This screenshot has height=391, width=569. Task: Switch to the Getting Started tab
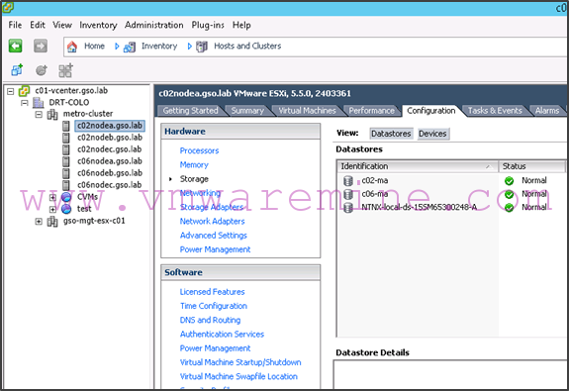point(190,111)
